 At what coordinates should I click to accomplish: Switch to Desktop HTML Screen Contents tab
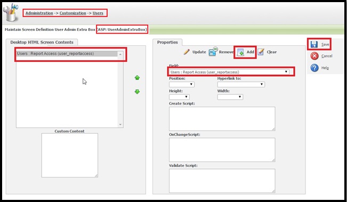(x=42, y=42)
